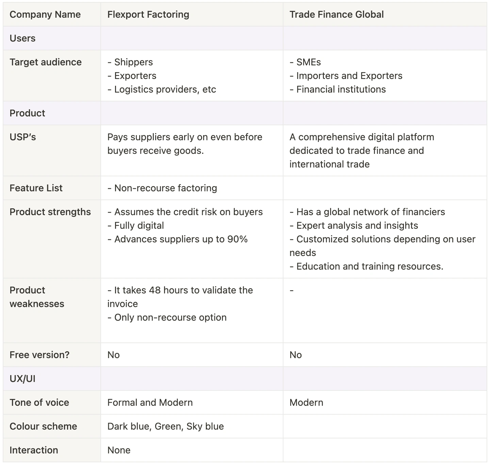The height and width of the screenshot is (465, 490).
Task: Select the "Trade Finance Global" column header
Action: (x=337, y=15)
